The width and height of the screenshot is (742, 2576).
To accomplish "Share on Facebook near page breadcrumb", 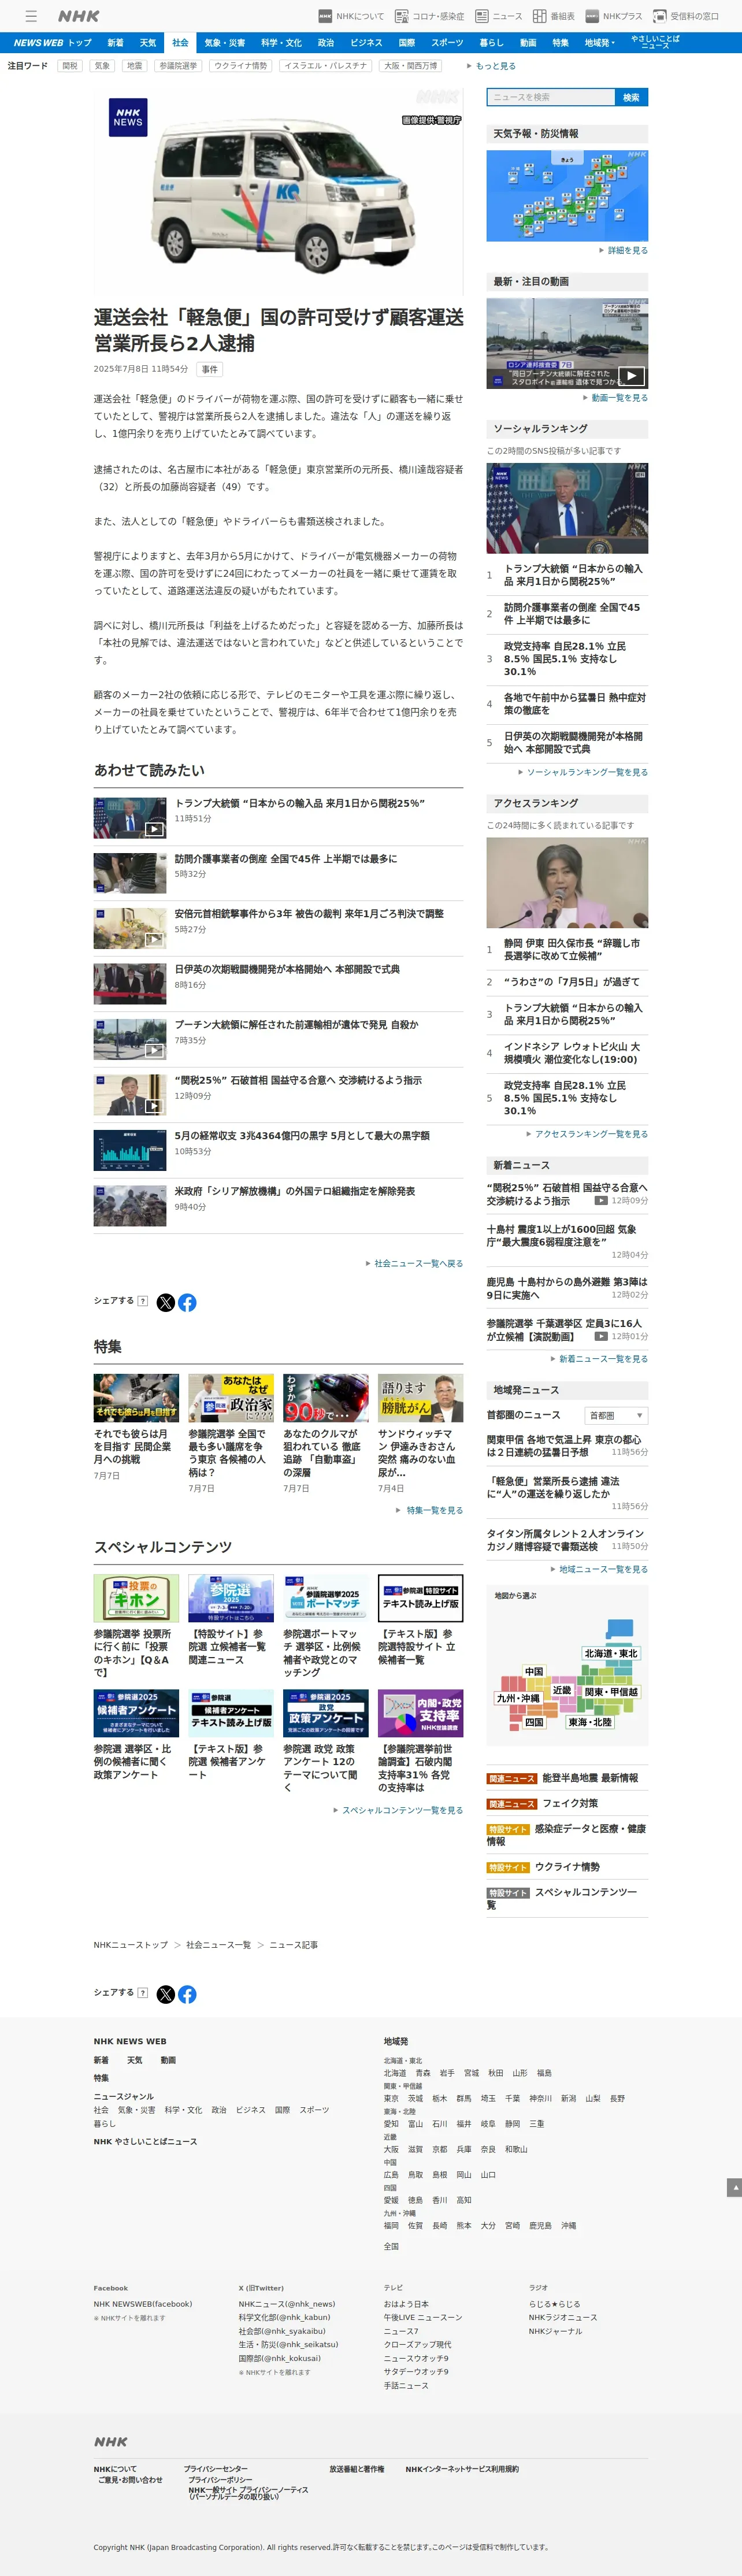I will [187, 1994].
